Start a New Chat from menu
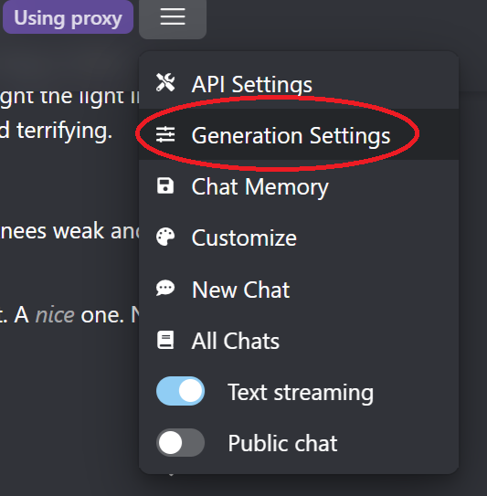 coord(299,289)
